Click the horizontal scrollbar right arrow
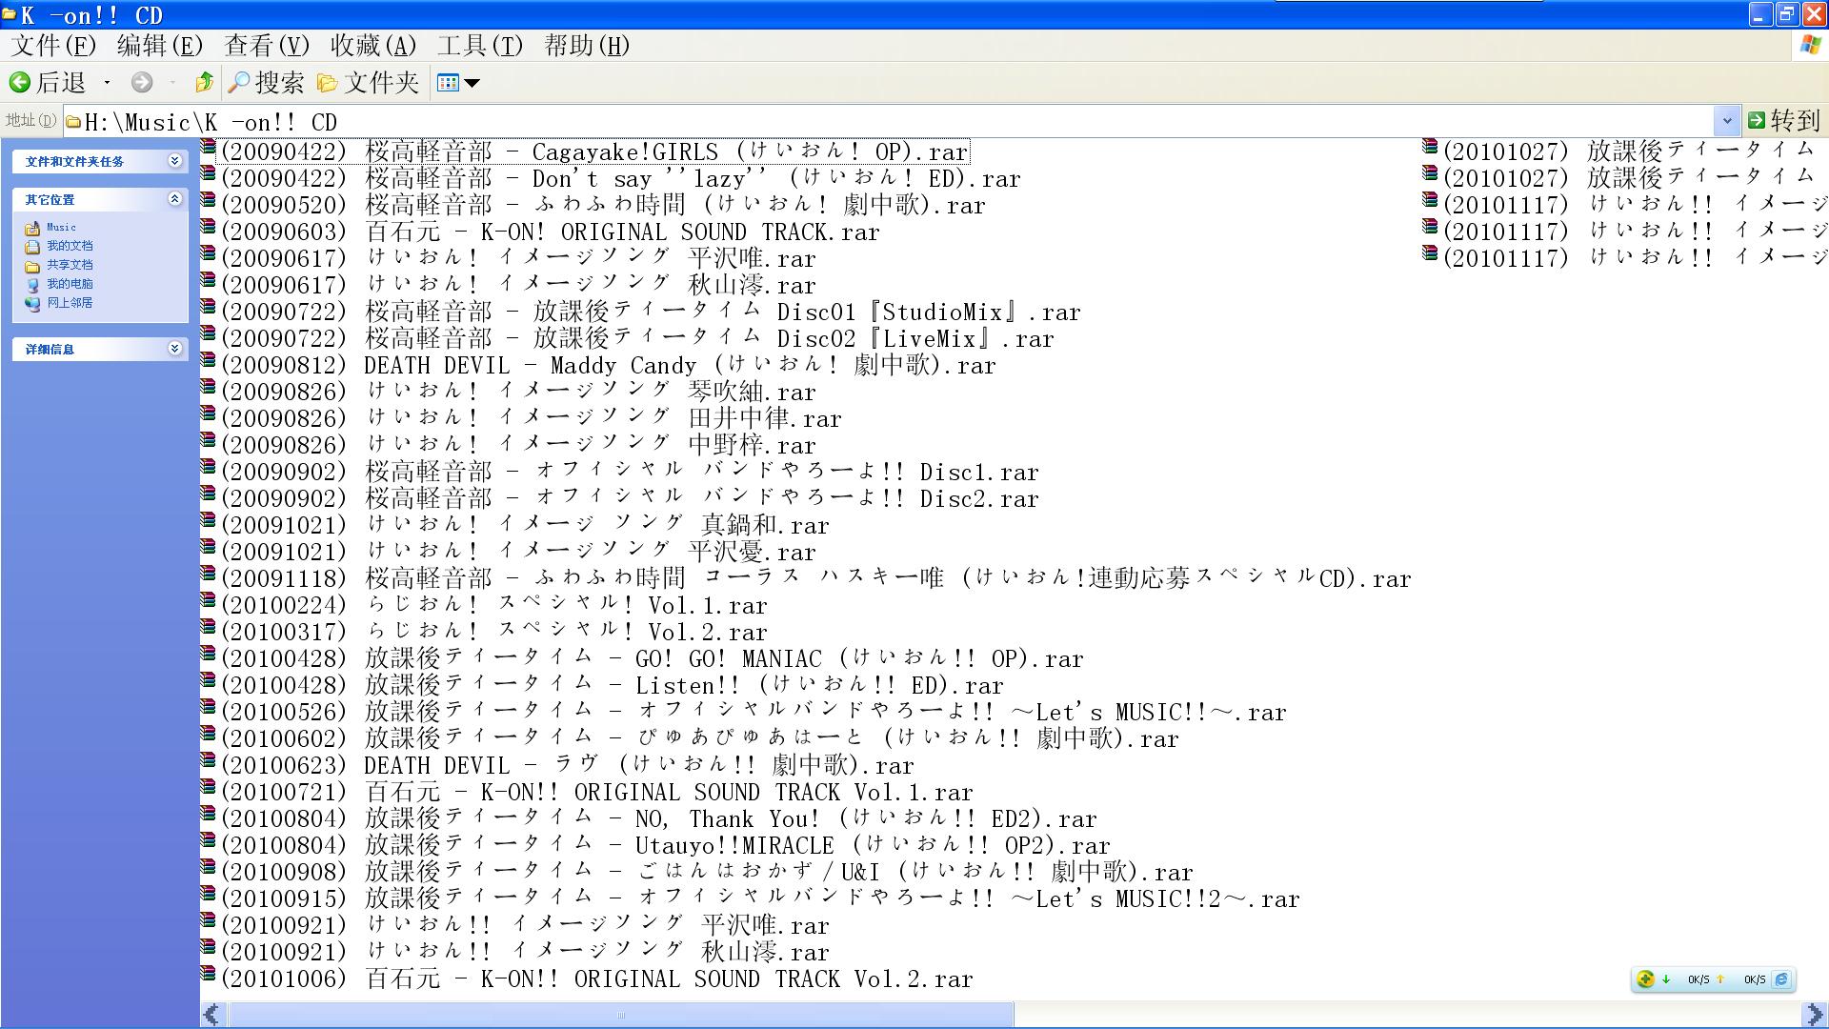Viewport: 1829px width, 1029px height. click(1815, 1015)
